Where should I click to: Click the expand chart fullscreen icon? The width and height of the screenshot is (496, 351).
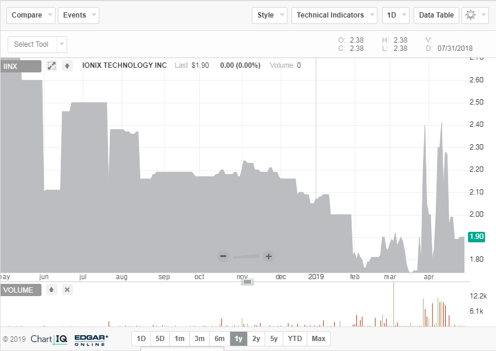coord(51,66)
